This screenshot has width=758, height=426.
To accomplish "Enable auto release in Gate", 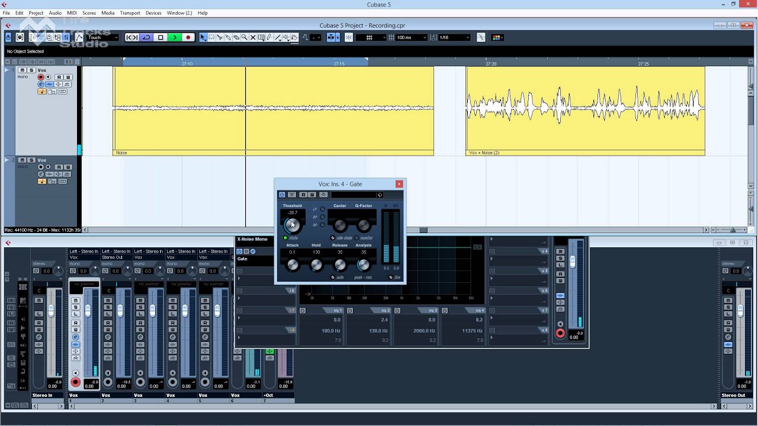I will (x=332, y=277).
